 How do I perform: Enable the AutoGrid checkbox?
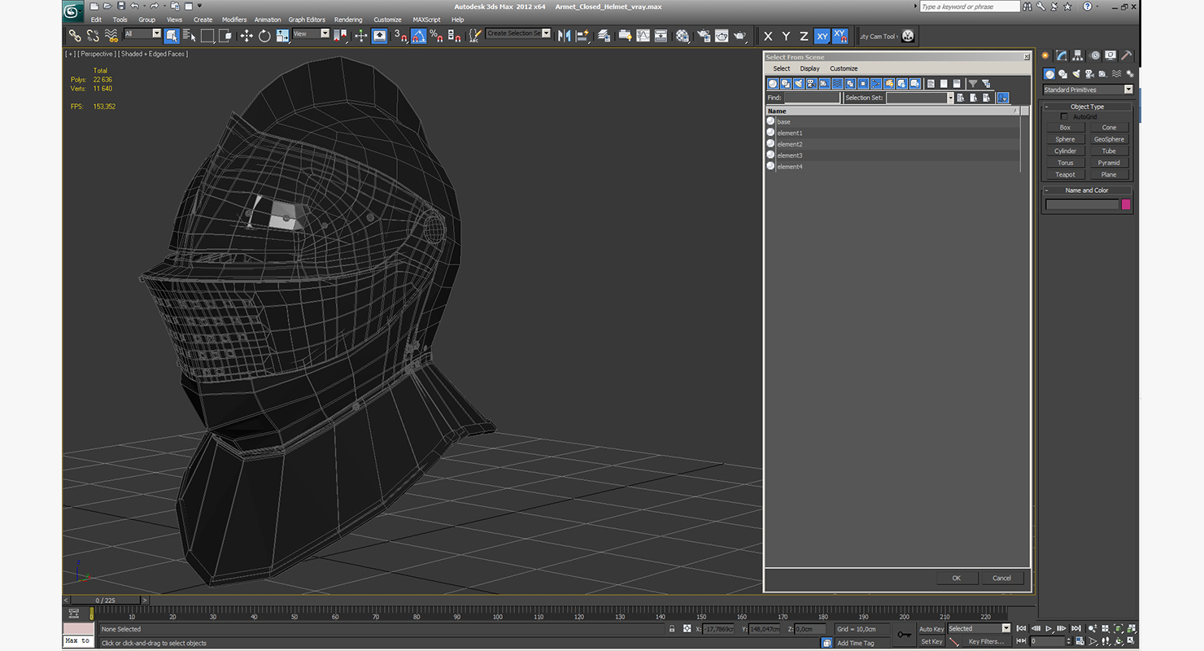coord(1064,117)
